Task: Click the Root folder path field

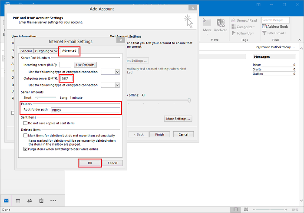Action: point(86,110)
